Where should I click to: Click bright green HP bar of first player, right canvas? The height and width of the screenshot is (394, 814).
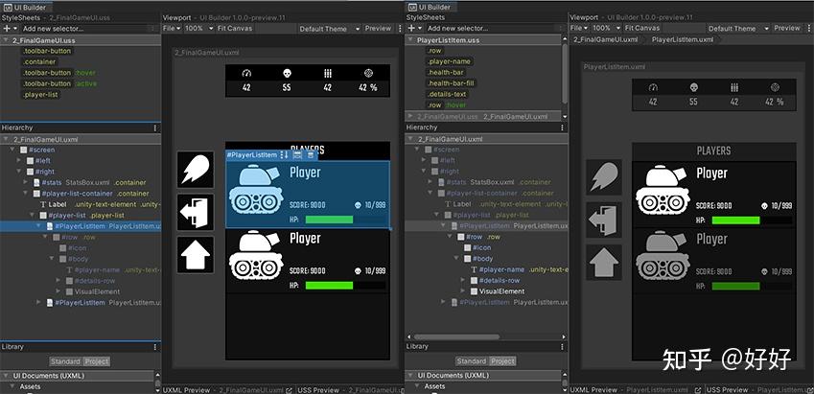(735, 220)
